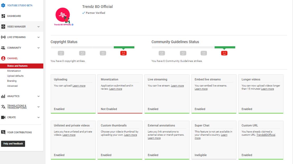Expand the Community menu chevron
293x164 pixels.
pyautogui.click(x=39, y=48)
